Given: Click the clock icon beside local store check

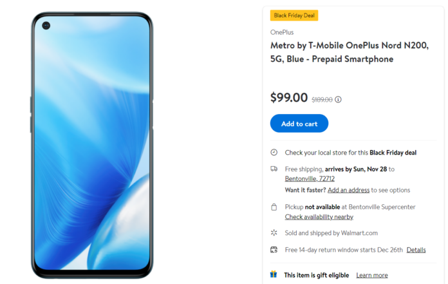Looking at the screenshot, I should [x=274, y=153].
